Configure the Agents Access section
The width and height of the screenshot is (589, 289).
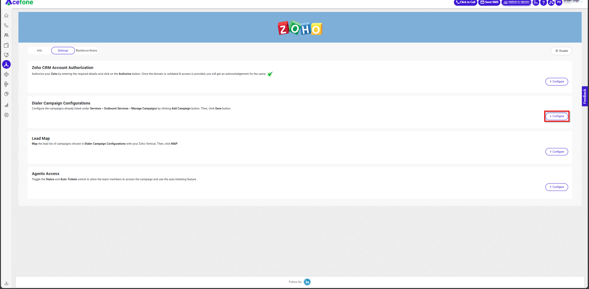pyautogui.click(x=556, y=187)
